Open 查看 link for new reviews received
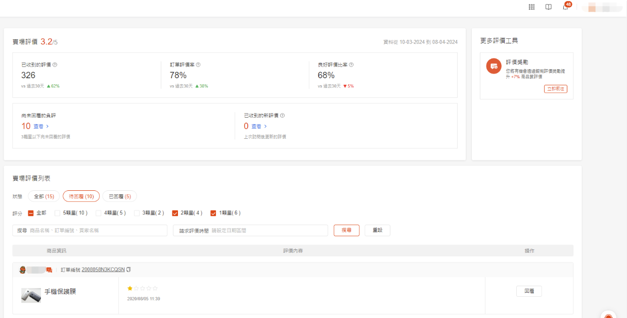627x318 pixels. coord(259,126)
